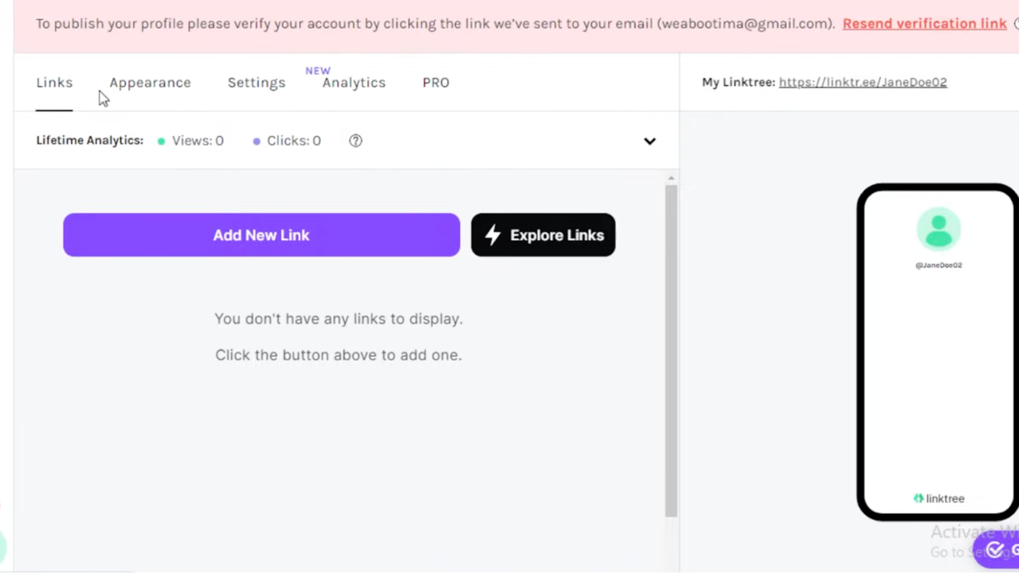Go to the Analytics tab

[x=354, y=83]
